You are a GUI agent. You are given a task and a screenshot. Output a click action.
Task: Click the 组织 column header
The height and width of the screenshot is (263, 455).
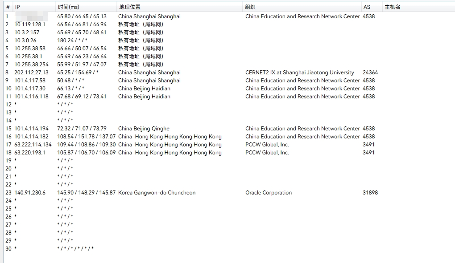point(250,7)
